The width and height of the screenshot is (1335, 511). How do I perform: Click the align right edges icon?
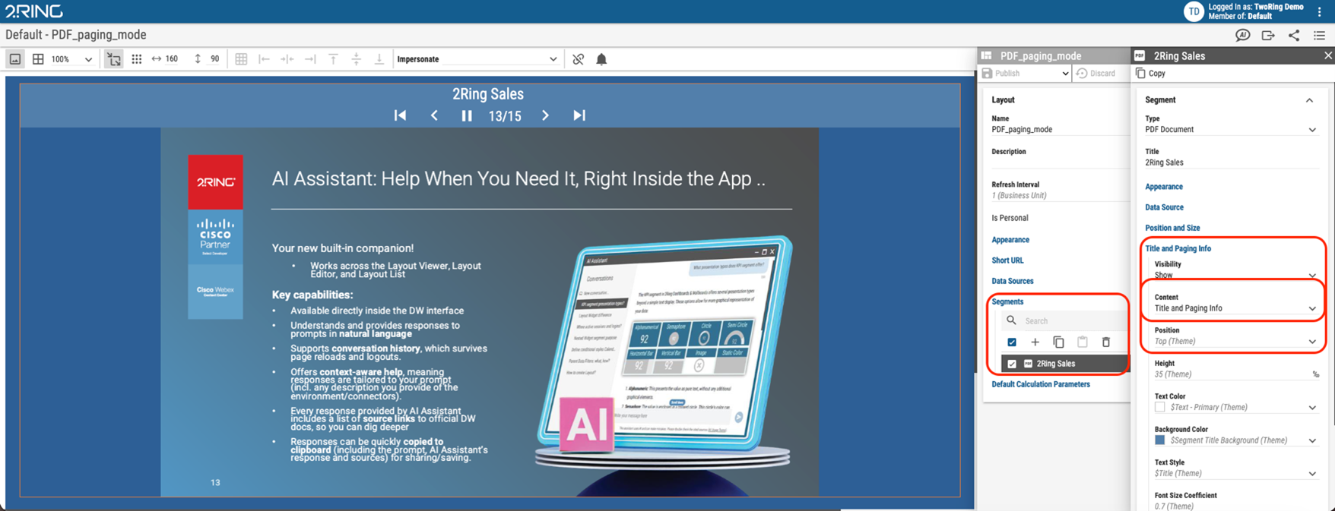point(310,59)
